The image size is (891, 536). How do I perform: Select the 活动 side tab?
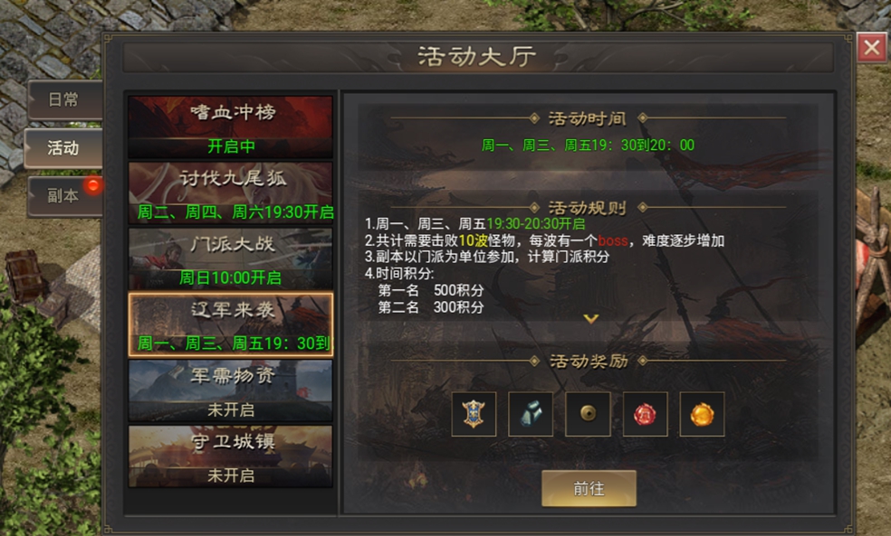point(63,148)
